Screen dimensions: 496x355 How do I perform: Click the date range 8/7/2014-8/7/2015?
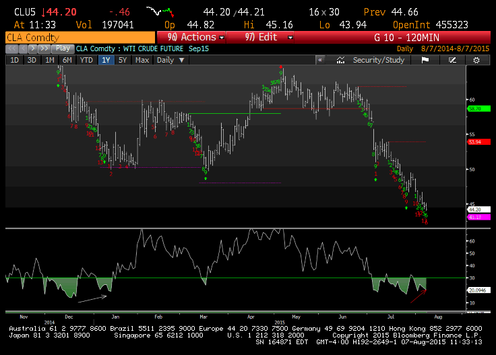tap(455, 49)
